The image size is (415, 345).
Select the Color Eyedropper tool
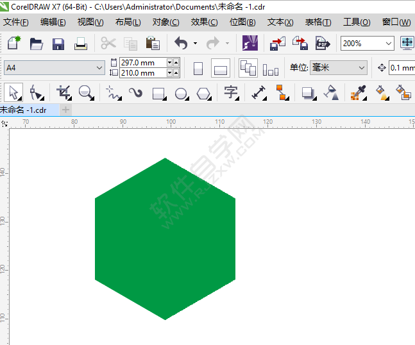[357, 92]
